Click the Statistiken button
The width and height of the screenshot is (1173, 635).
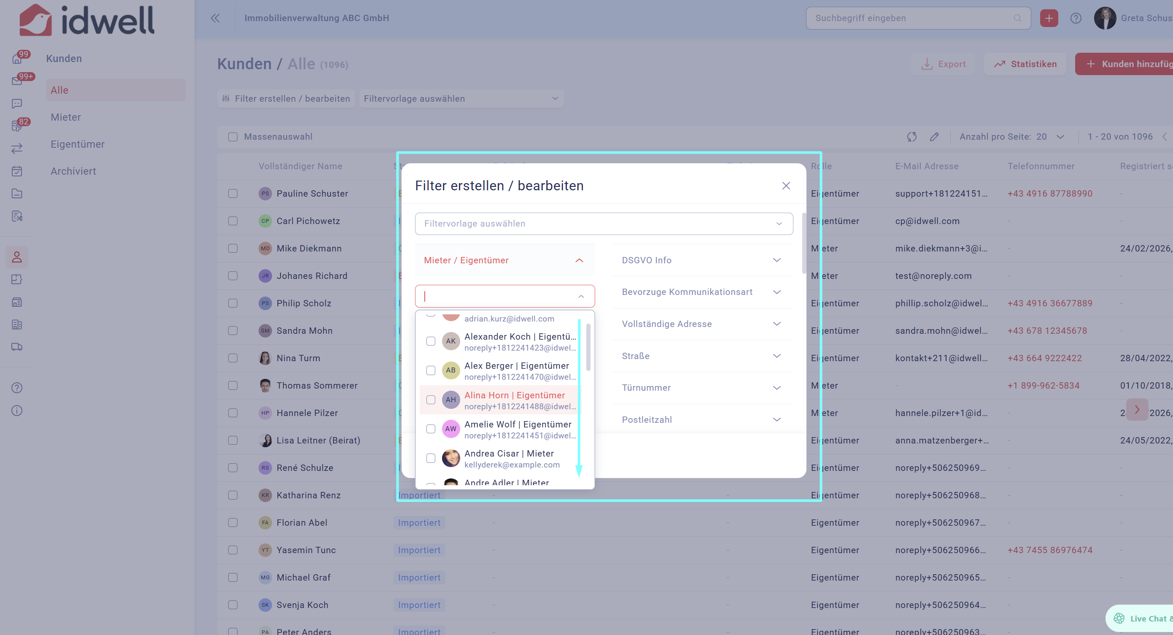click(1025, 64)
